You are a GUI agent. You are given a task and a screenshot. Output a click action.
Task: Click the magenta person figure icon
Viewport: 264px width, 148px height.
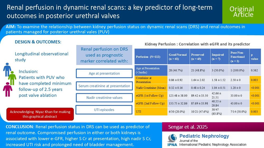8,89
